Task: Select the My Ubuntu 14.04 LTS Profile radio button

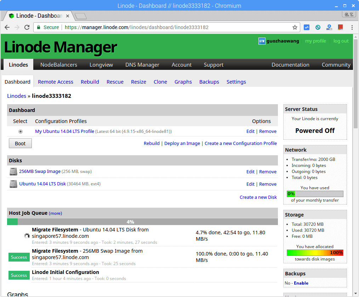Action: click(x=21, y=131)
